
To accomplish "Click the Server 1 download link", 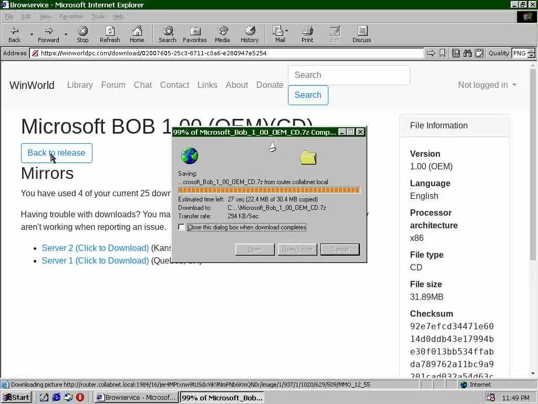I will coord(95,261).
